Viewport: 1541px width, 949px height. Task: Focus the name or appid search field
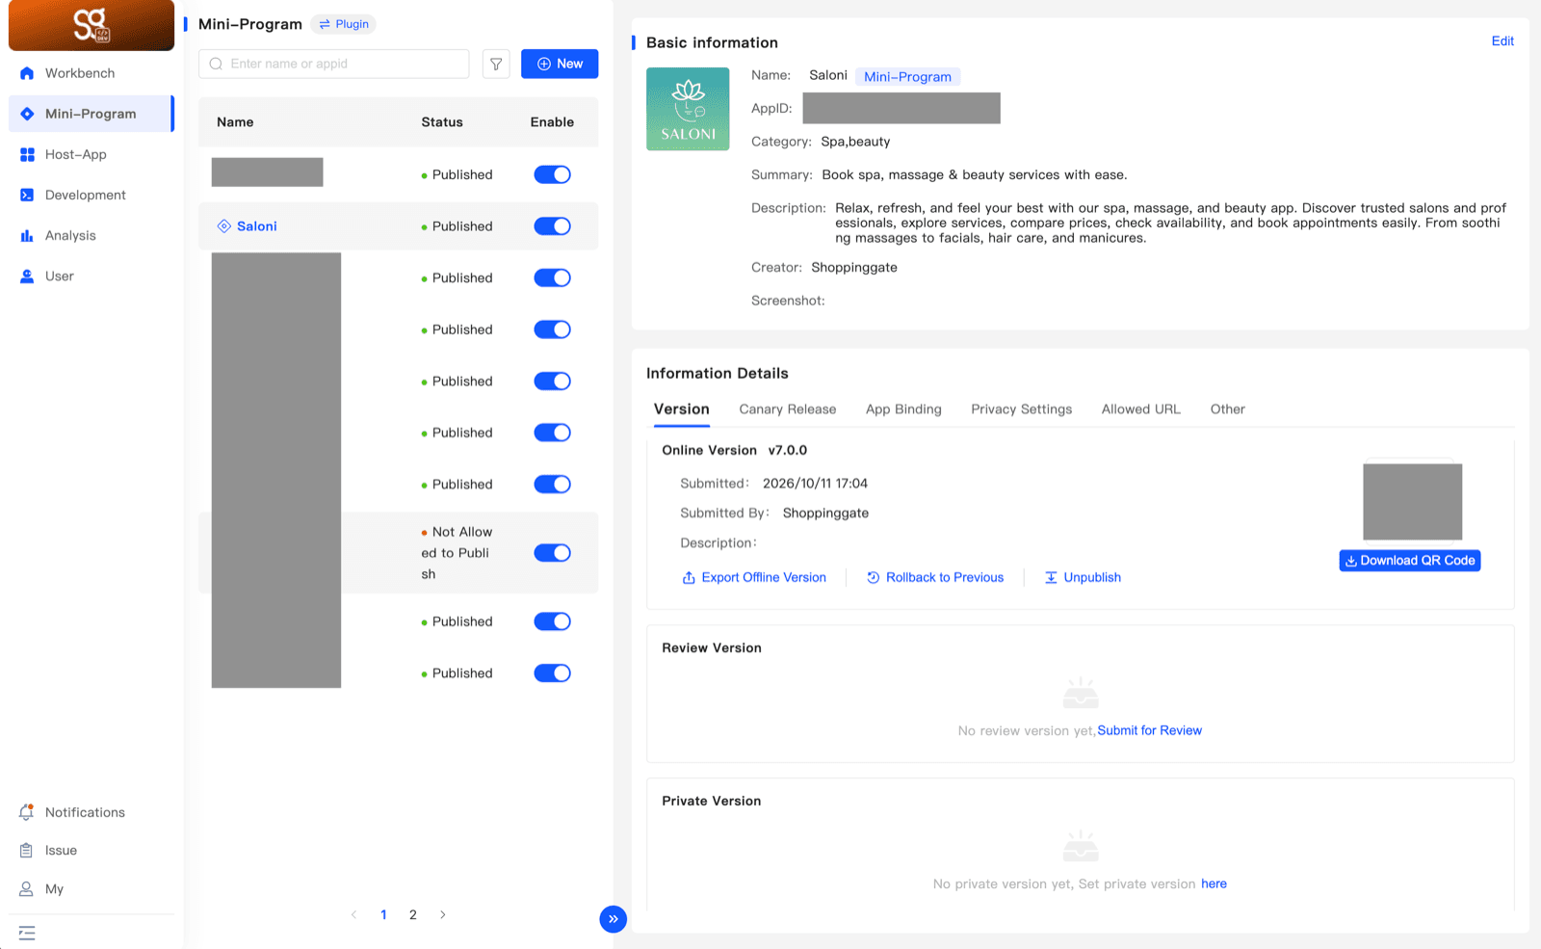tap(334, 64)
